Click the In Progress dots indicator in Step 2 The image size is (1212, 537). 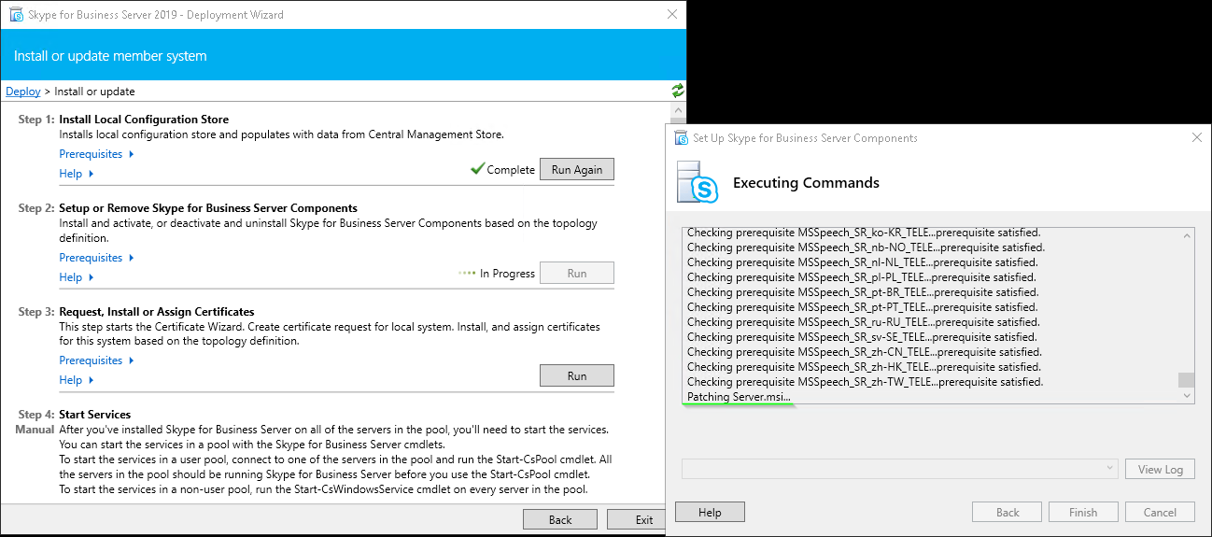[467, 274]
